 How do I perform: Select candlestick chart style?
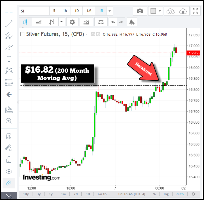click(x=25, y=22)
